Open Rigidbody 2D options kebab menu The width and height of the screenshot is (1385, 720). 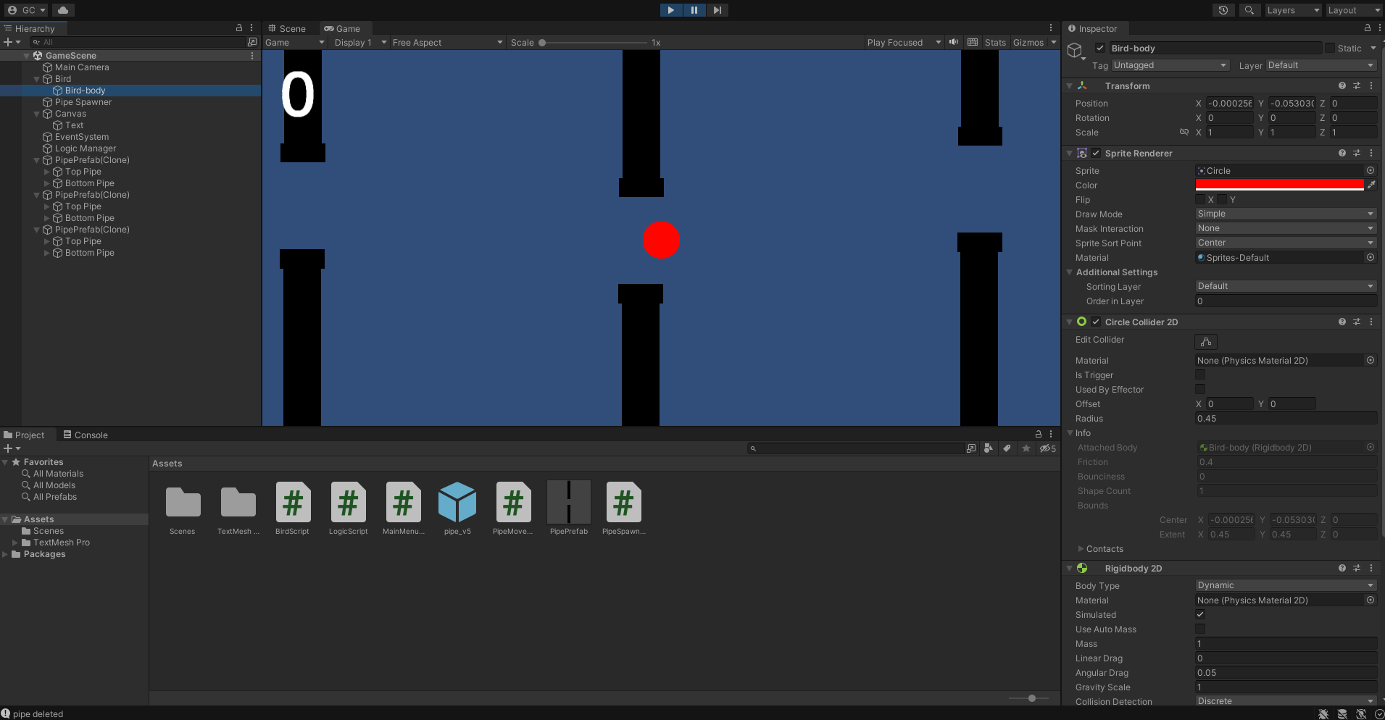[1371, 568]
